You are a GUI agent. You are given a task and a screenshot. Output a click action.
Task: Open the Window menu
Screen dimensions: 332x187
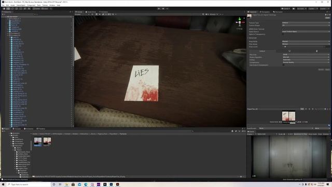[52, 5]
